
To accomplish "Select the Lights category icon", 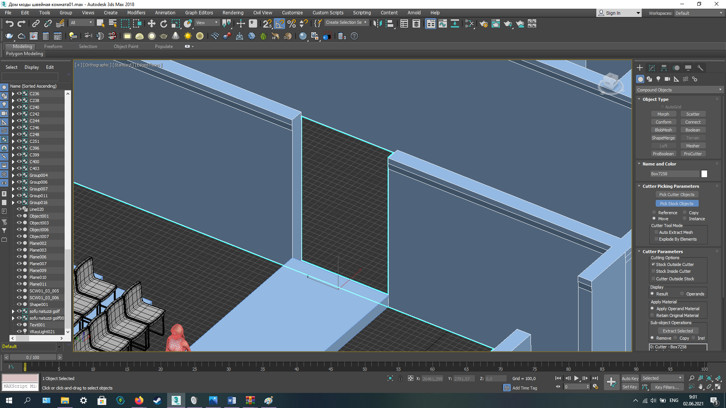I will tap(658, 79).
